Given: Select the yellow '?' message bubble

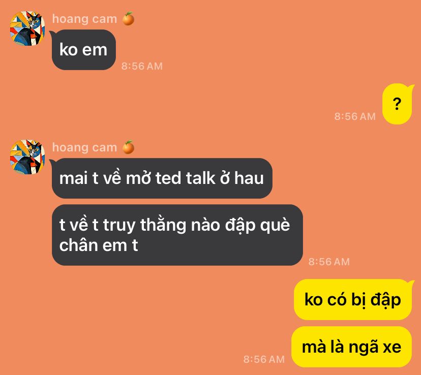Looking at the screenshot, I should click(397, 104).
